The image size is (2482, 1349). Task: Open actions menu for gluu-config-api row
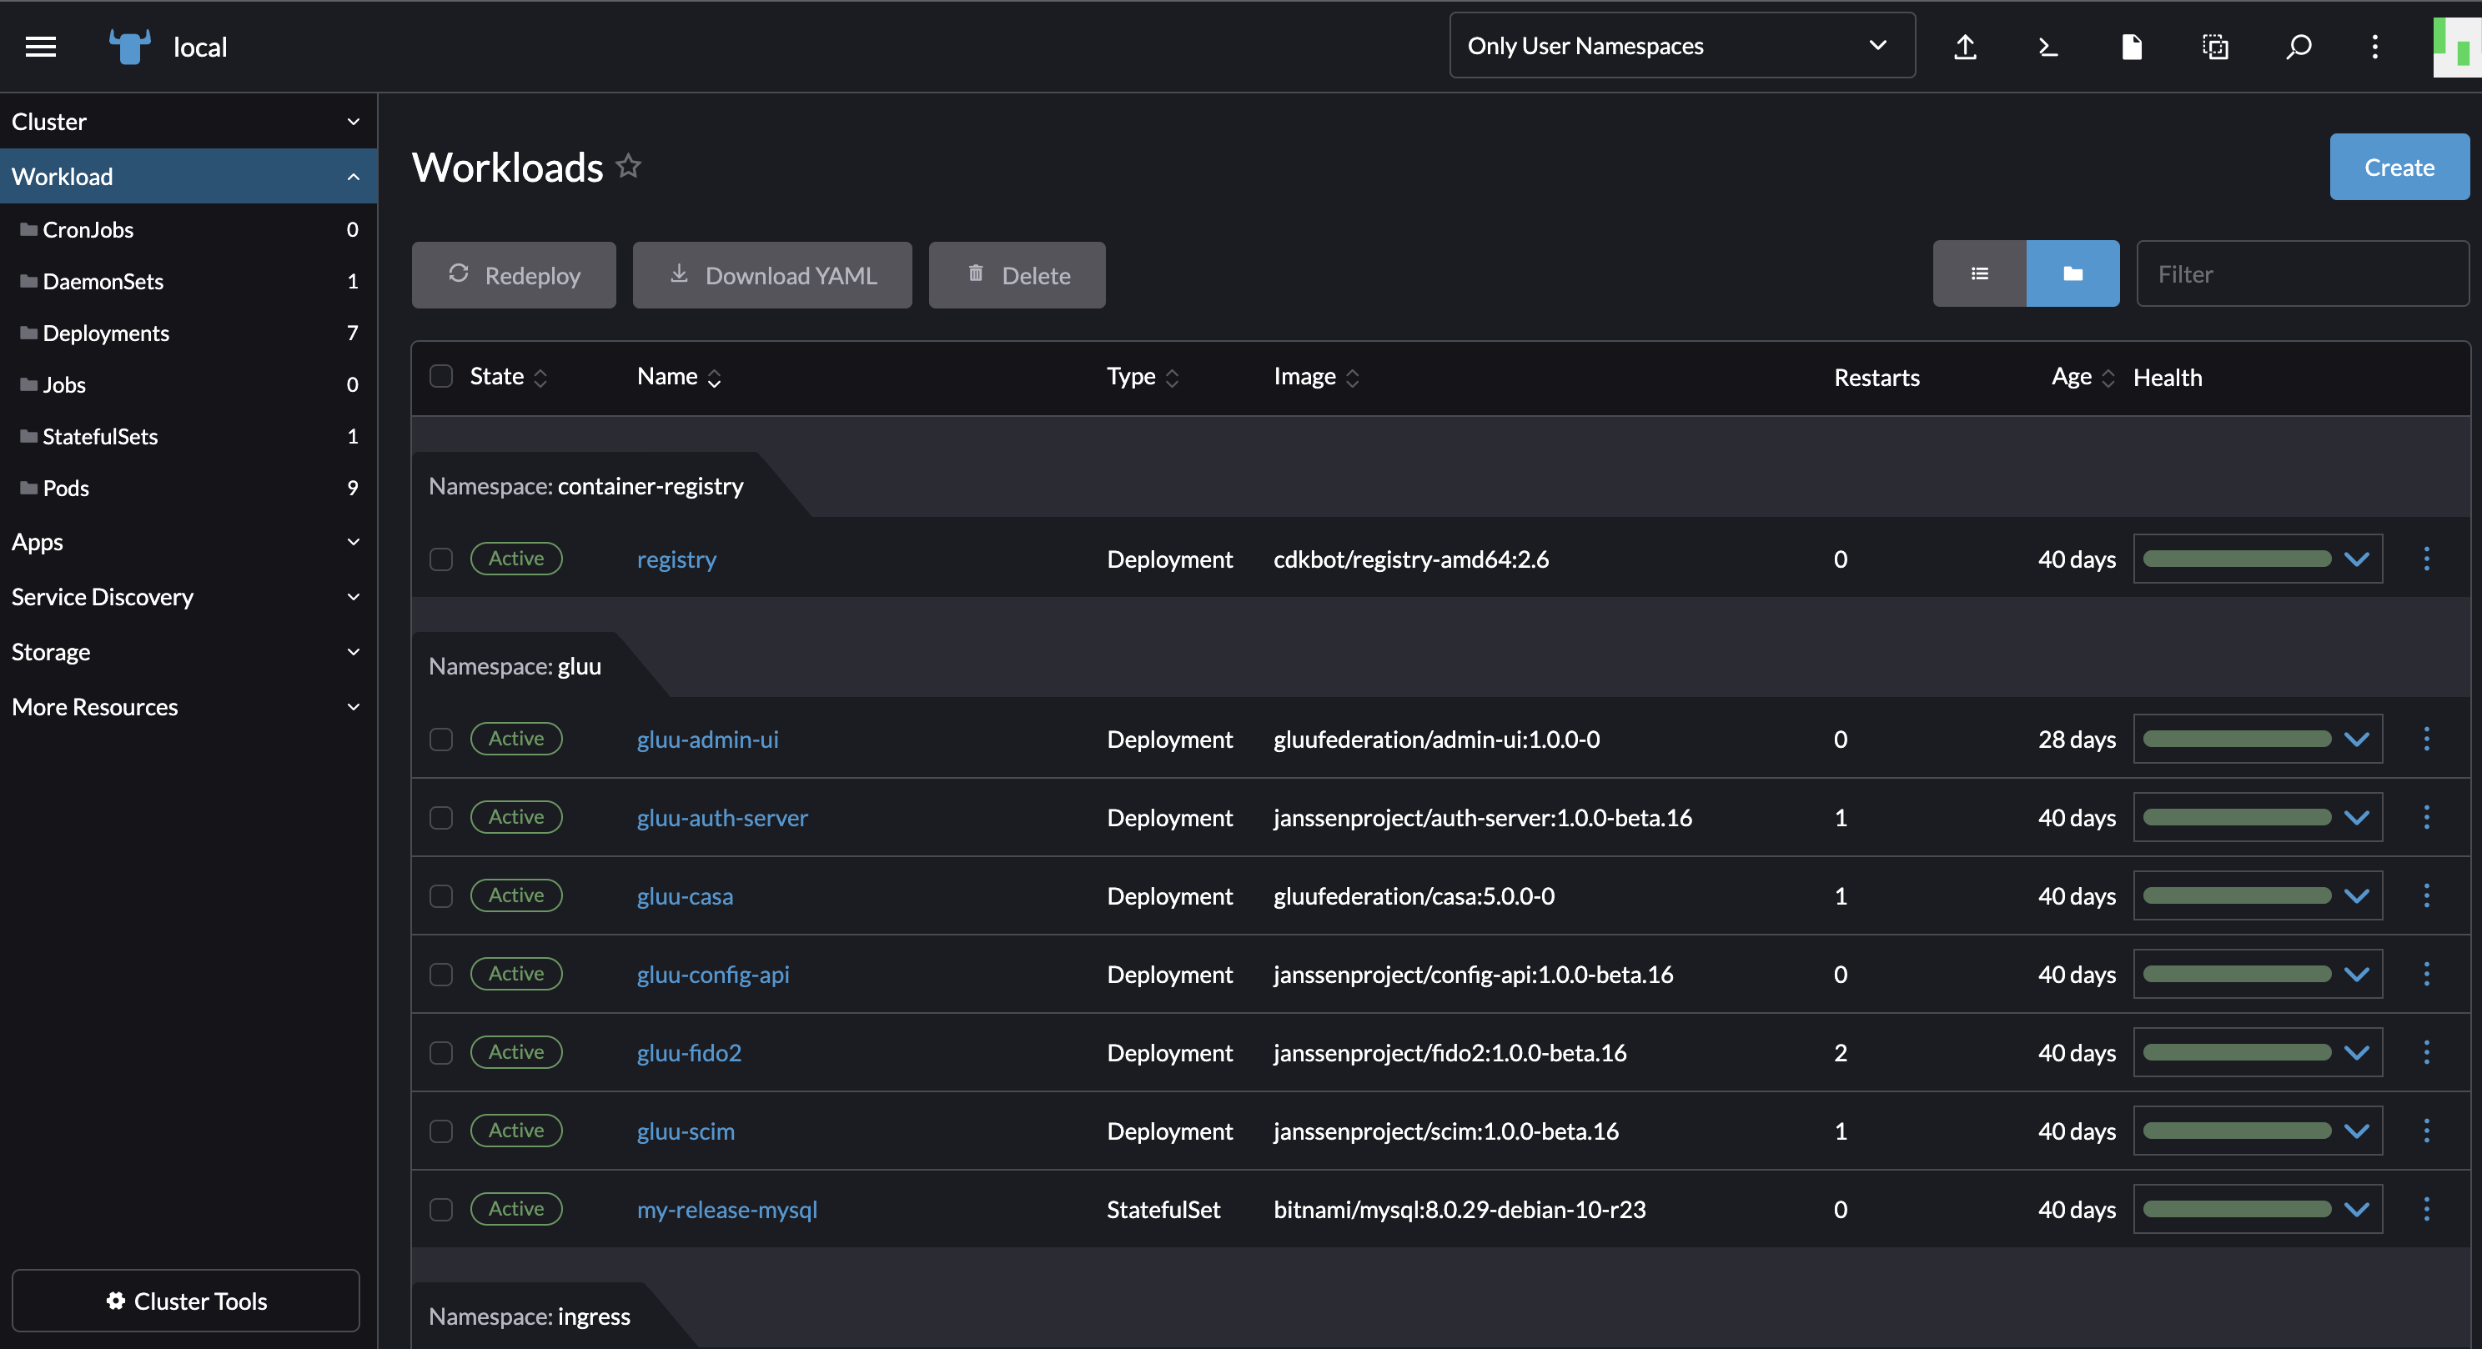pyautogui.click(x=2426, y=974)
